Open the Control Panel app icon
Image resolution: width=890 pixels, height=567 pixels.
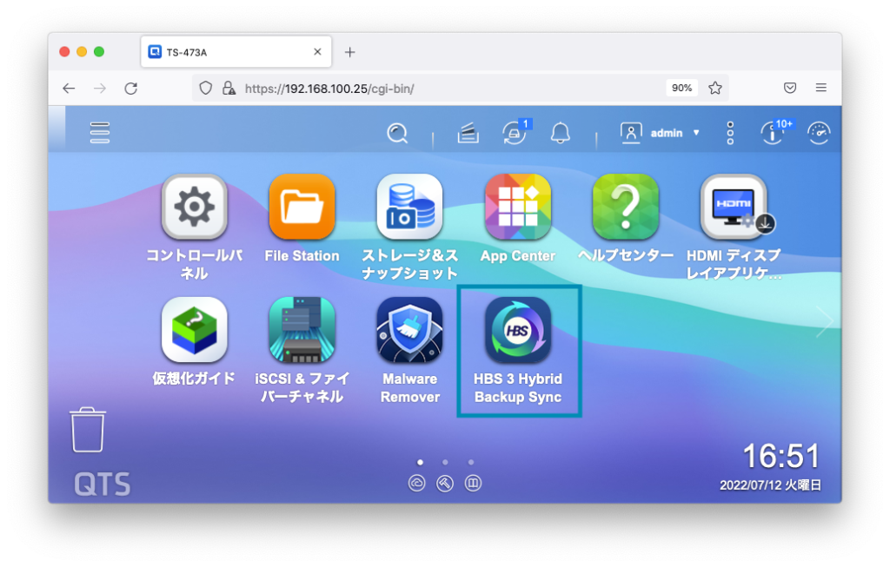pos(194,207)
